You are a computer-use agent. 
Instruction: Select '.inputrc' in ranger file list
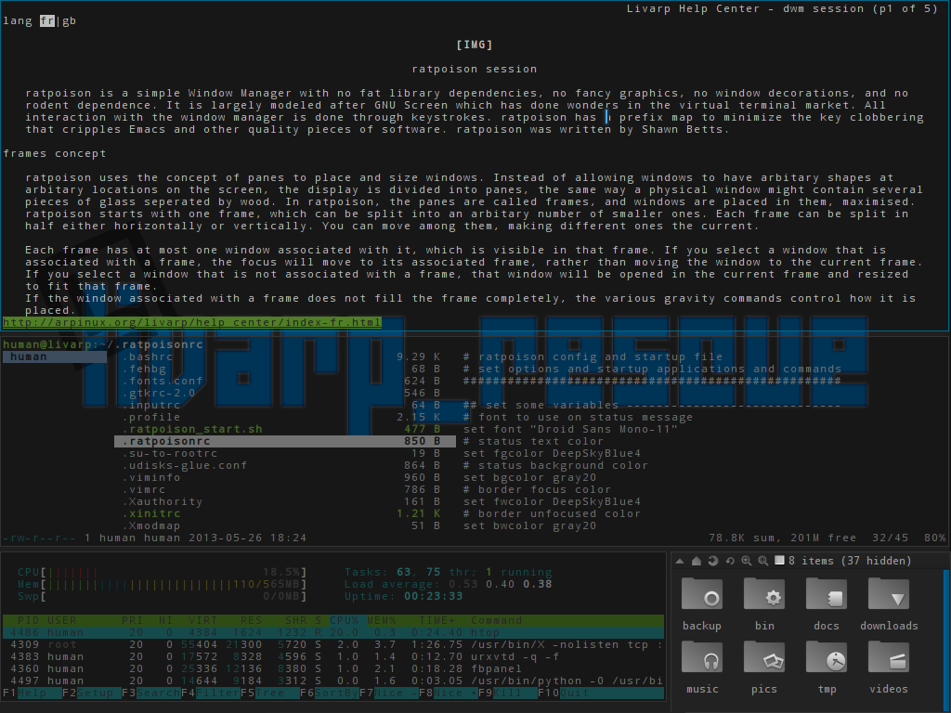[x=285, y=405]
